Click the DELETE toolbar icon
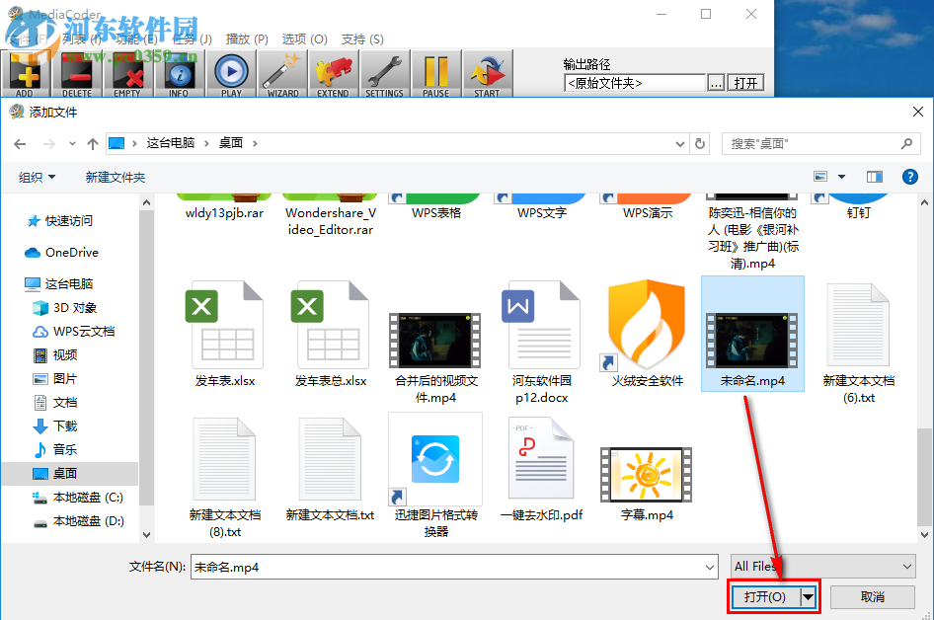This screenshot has width=934, height=620. tap(78, 73)
